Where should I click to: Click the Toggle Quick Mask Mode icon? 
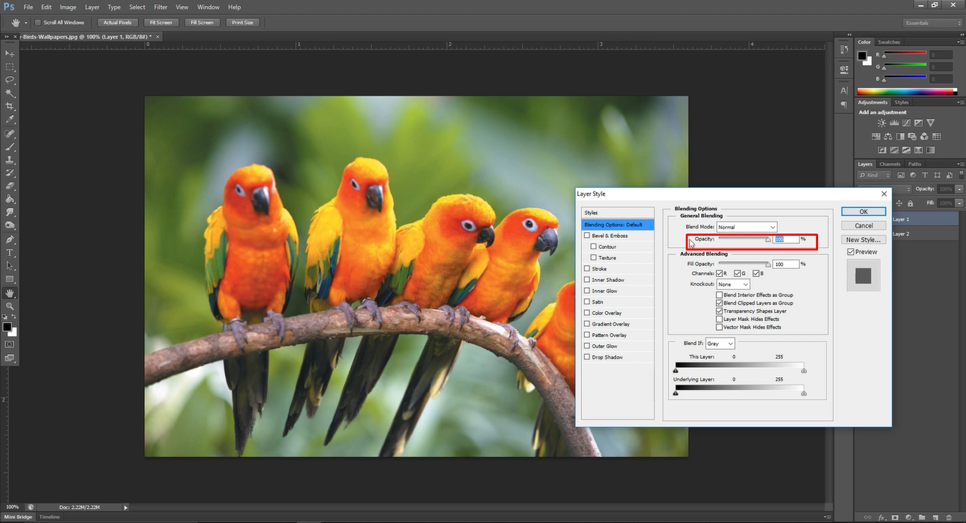pyautogui.click(x=10, y=344)
